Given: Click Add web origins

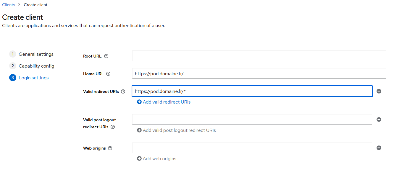Looking at the screenshot, I should tap(157, 158).
